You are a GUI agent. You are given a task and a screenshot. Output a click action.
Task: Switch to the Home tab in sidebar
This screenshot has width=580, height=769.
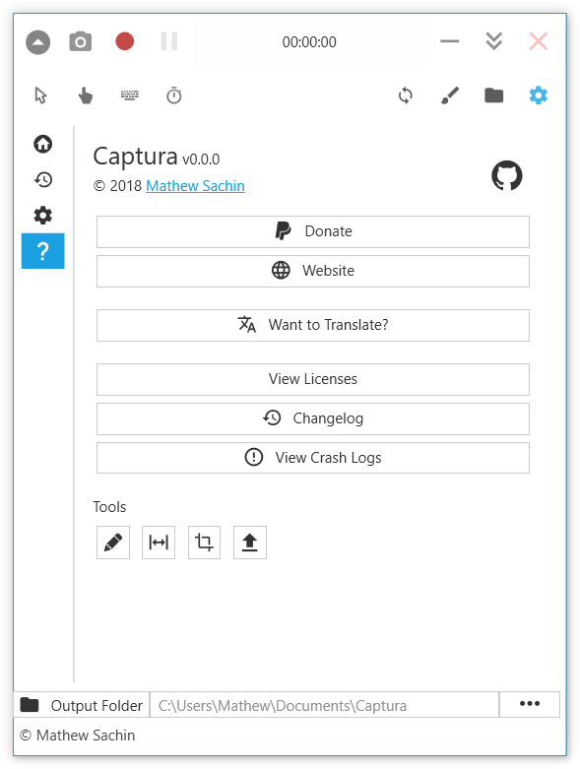pos(43,144)
